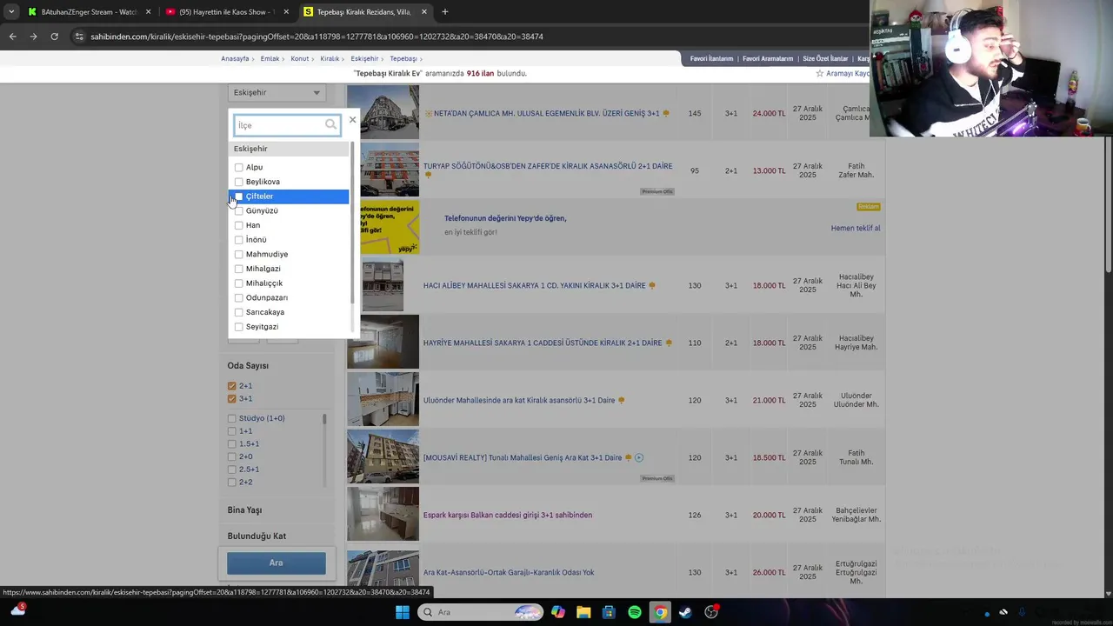Expand the Bina Yaşı filter section
The height and width of the screenshot is (626, 1113).
[x=244, y=510]
